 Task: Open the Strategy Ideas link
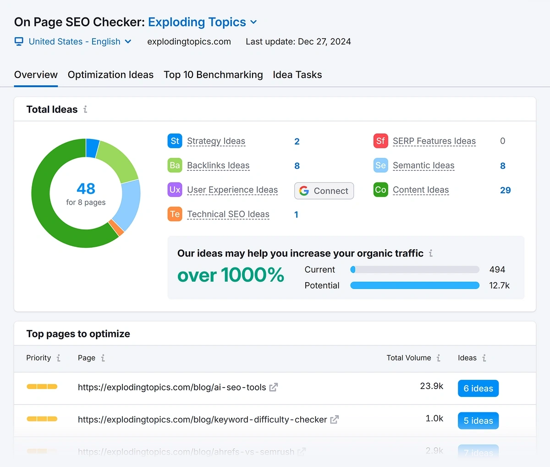point(216,141)
